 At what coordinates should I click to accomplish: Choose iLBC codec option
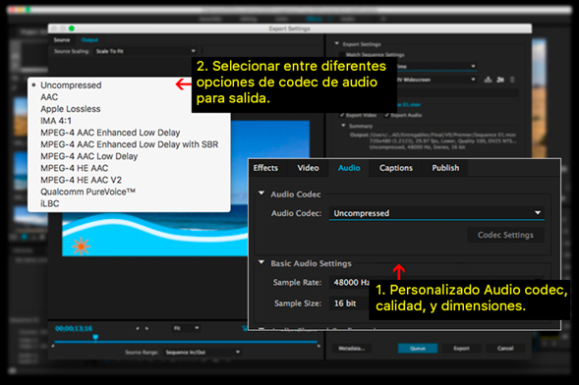click(129, 203)
